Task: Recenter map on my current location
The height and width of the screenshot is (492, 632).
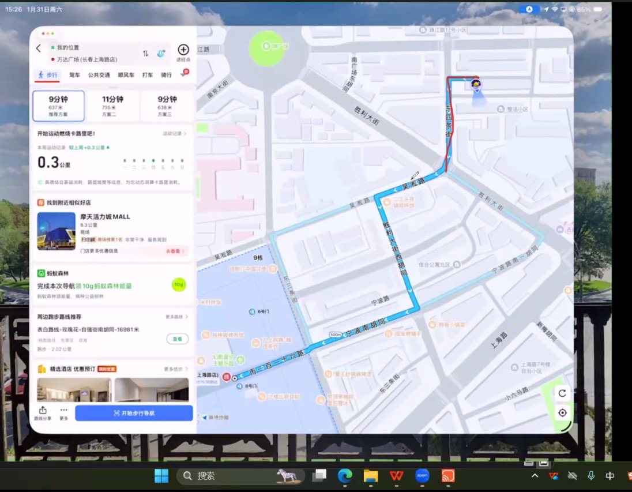Action: [562, 412]
